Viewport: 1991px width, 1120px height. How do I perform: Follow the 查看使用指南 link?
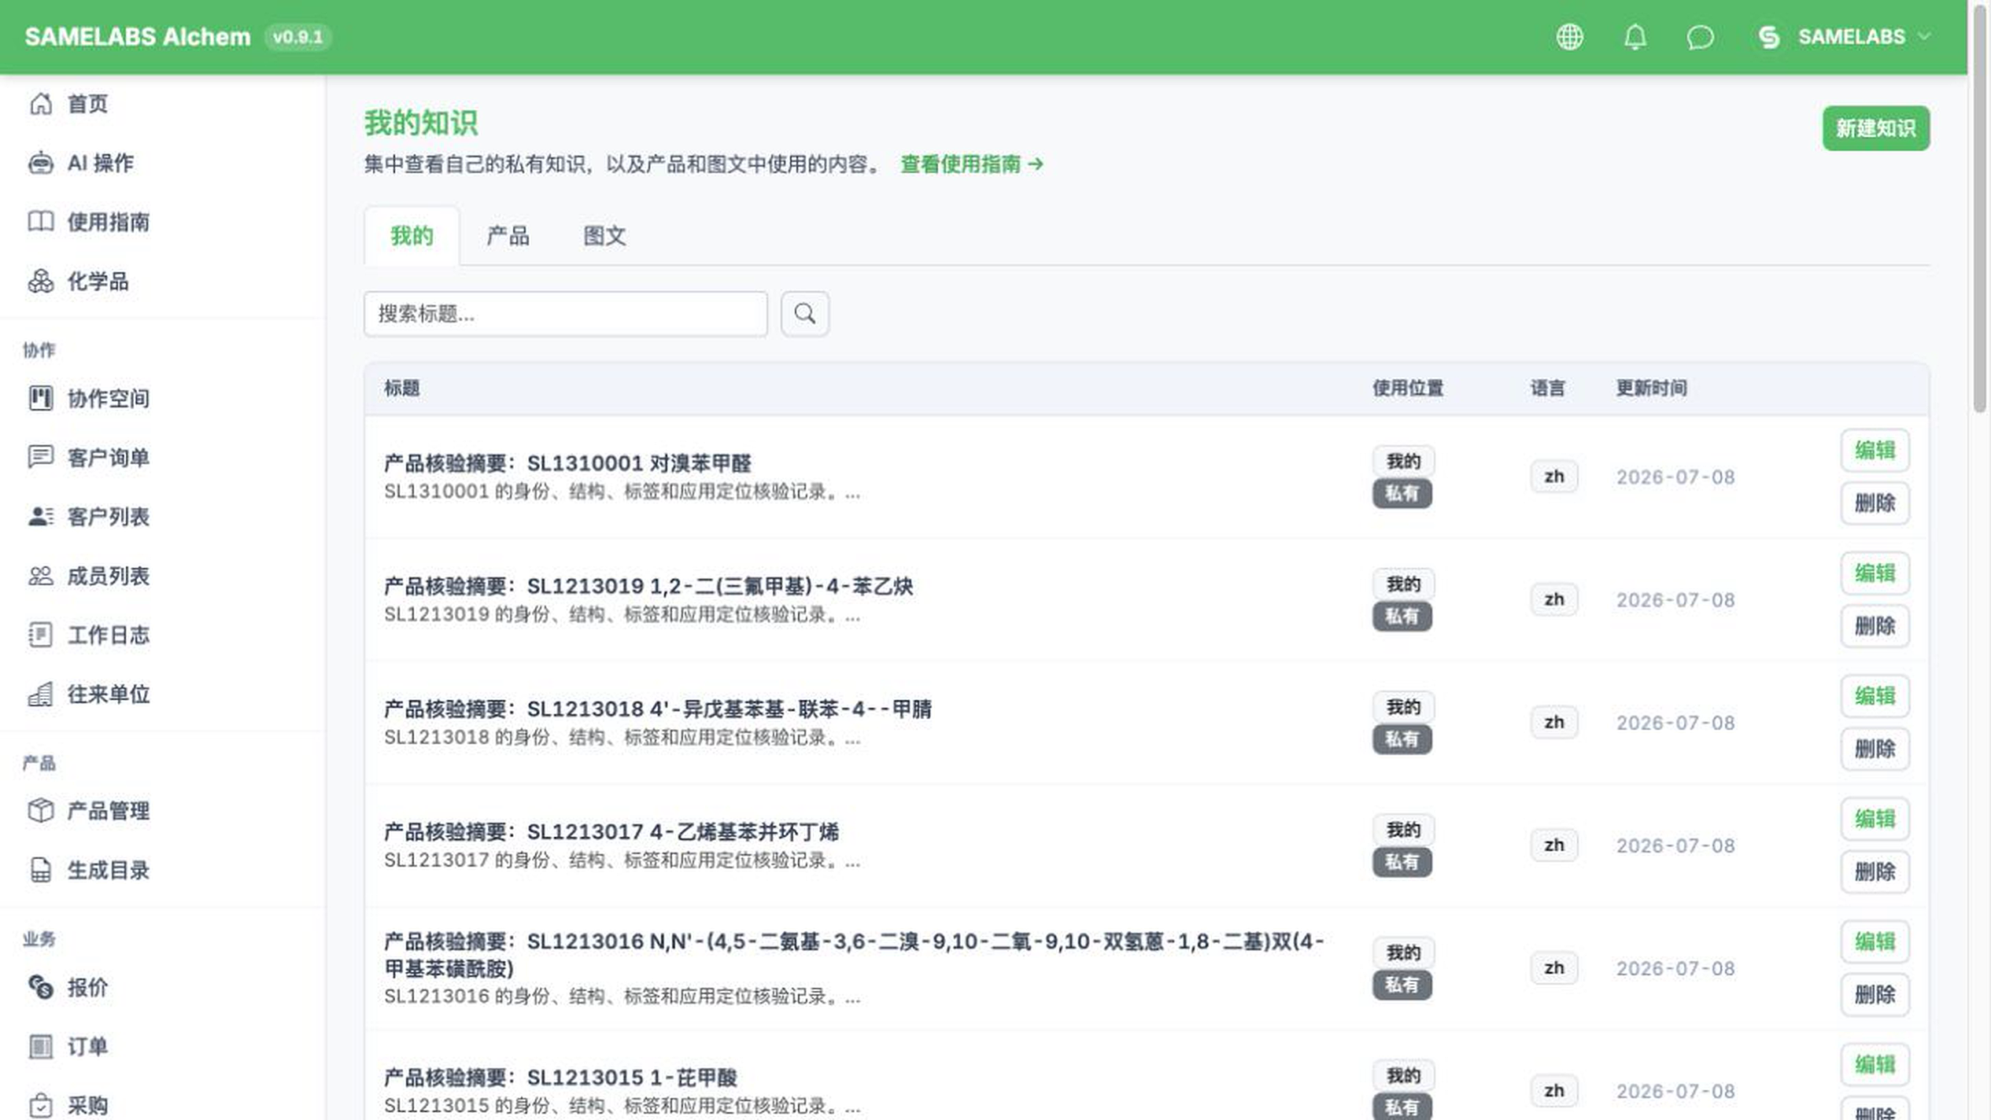pyautogui.click(x=971, y=164)
